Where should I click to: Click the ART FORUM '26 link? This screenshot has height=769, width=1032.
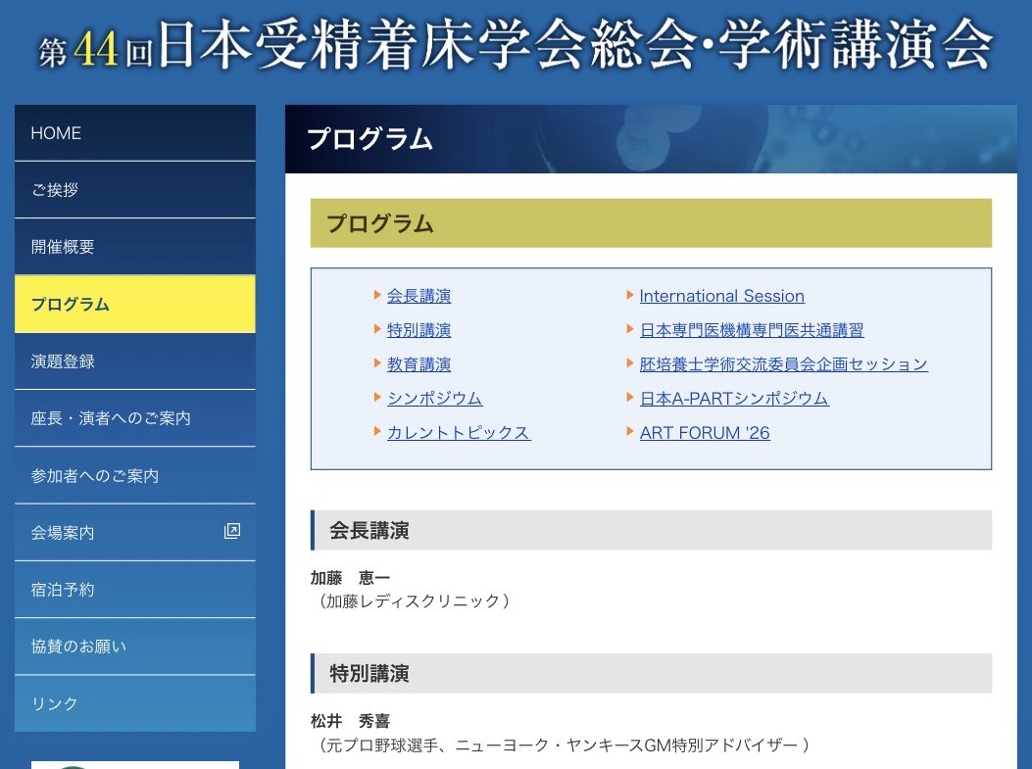[705, 433]
